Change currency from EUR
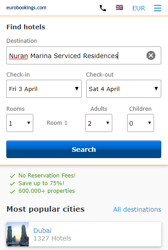The width and height of the screenshot is (168, 250). pos(139,8)
